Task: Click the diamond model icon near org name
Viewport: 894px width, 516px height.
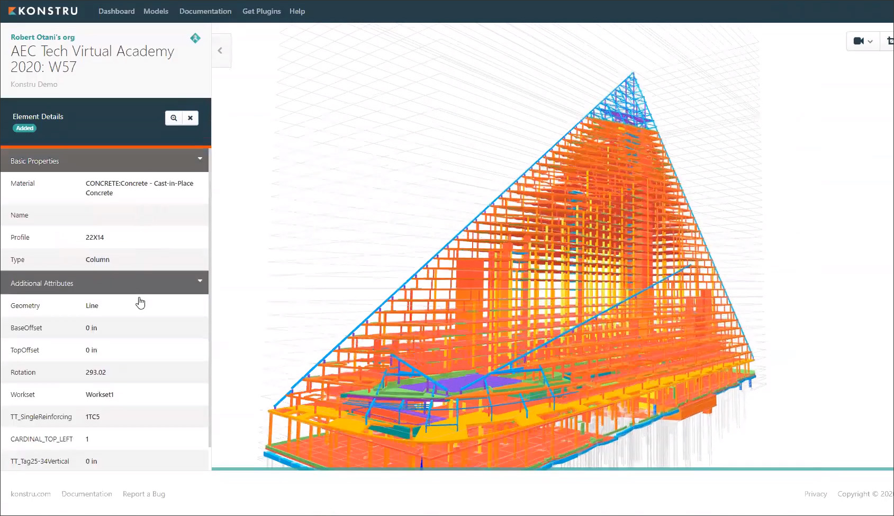Action: click(195, 38)
